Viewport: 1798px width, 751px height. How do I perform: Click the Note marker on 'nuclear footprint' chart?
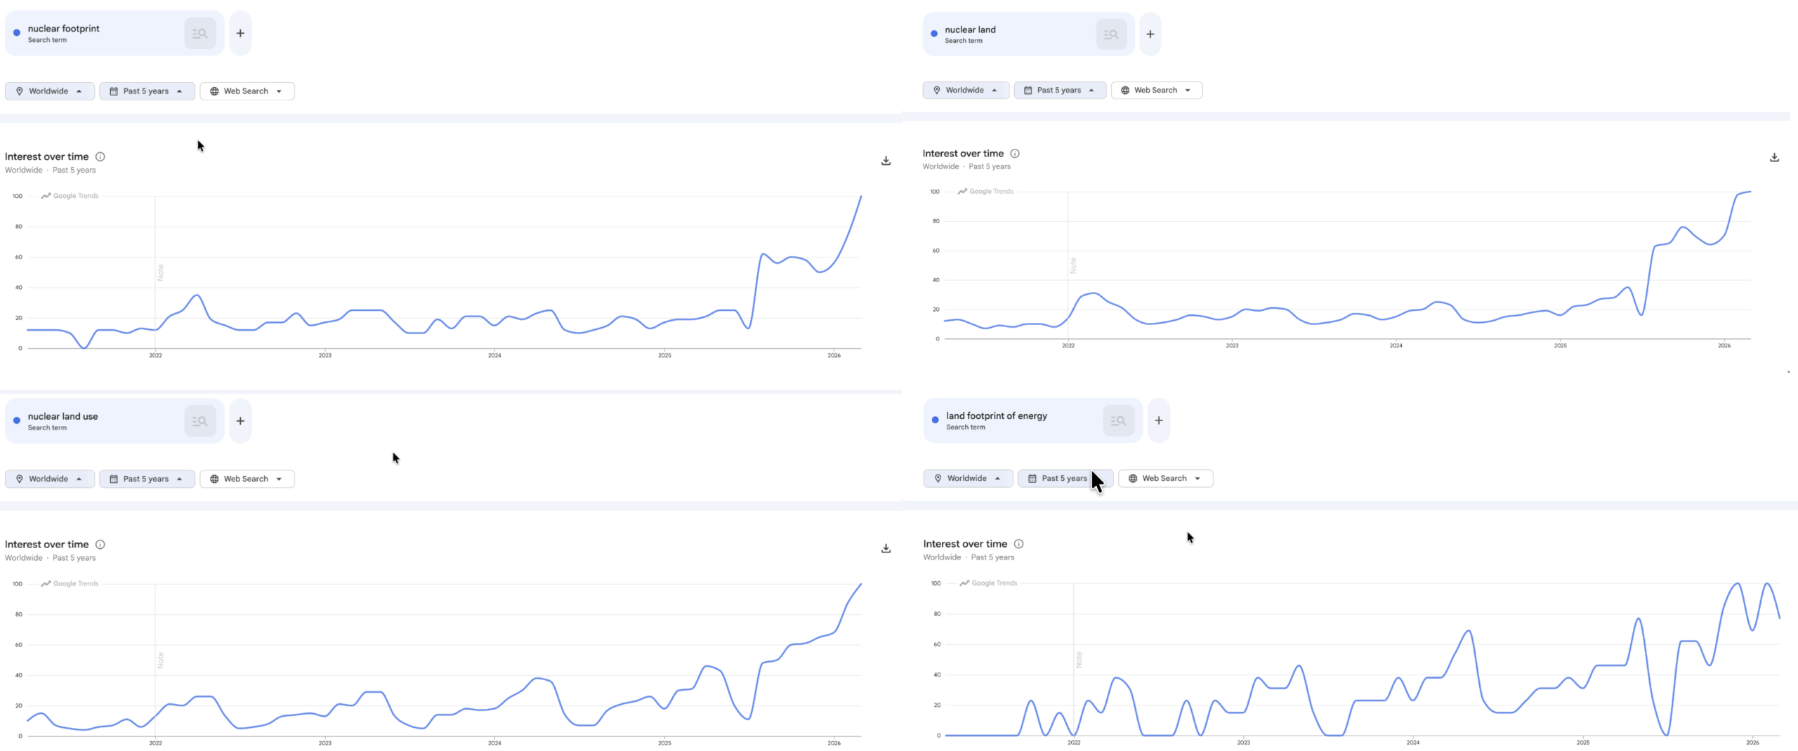point(160,272)
